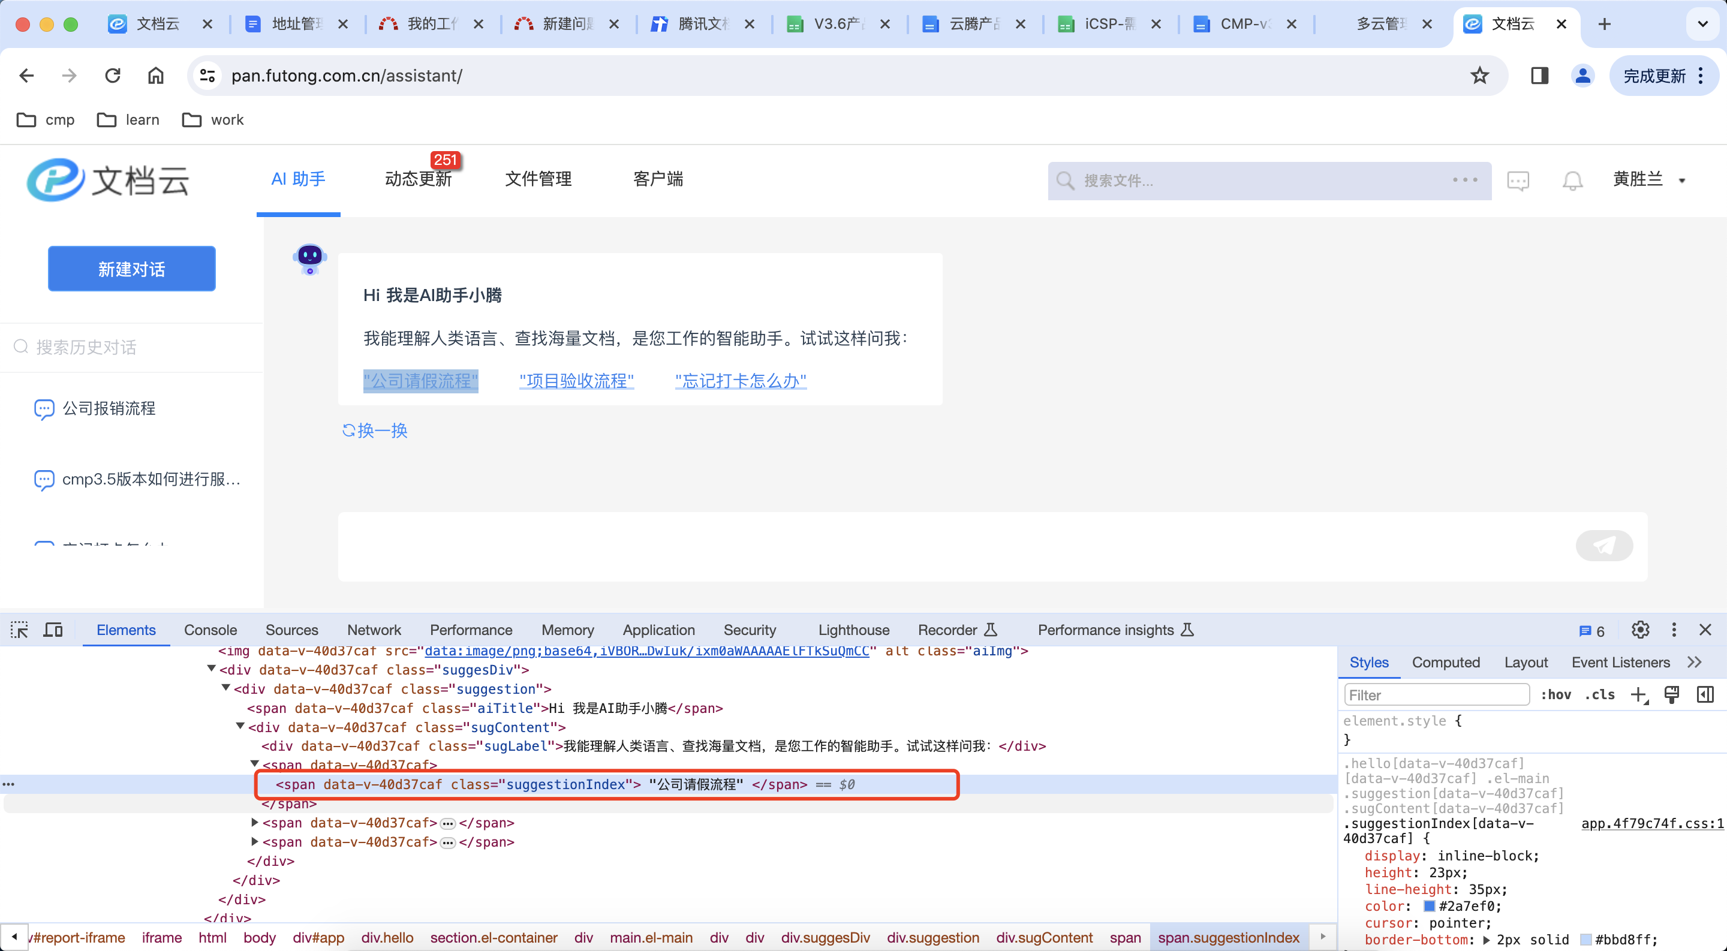Collapse the open span data-v-40d37caf node
The height and width of the screenshot is (951, 1727).
coord(255,764)
